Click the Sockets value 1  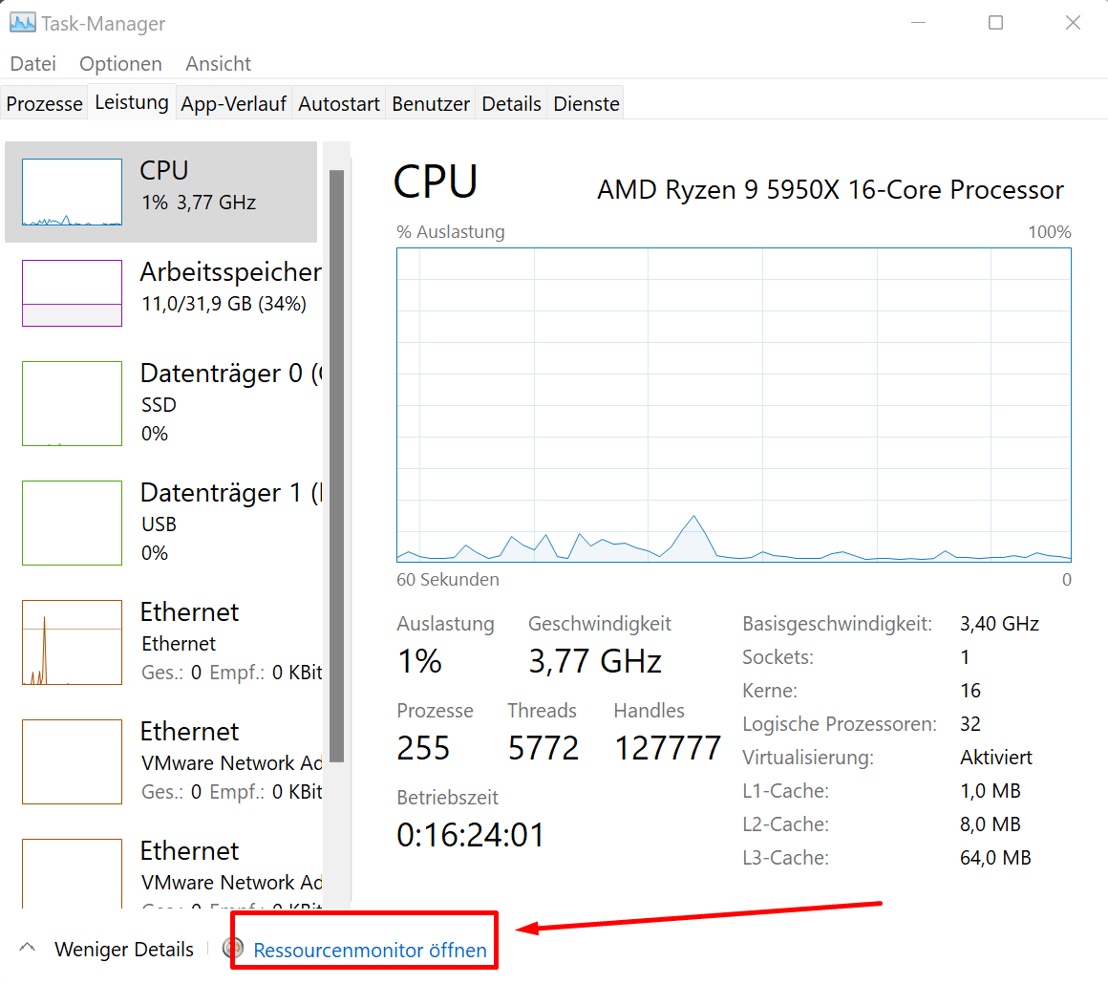point(965,657)
